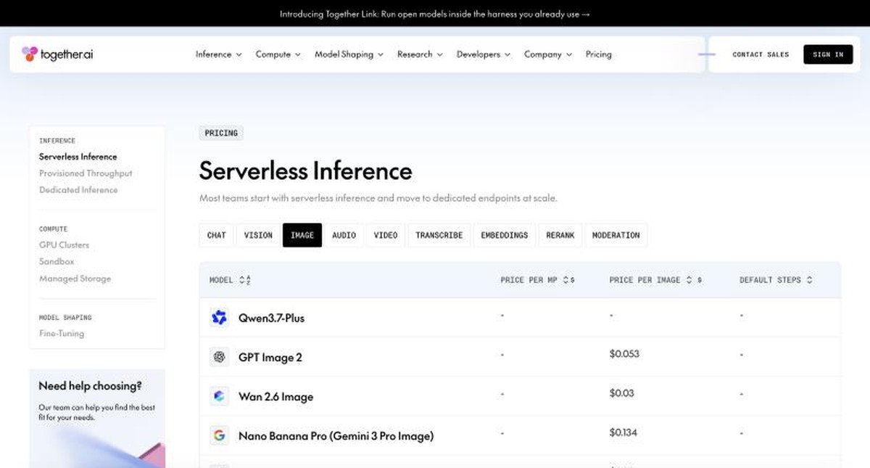Screen dimensions: 870x468
Task: Open Managed Storage in sidebar
Action: (75, 279)
